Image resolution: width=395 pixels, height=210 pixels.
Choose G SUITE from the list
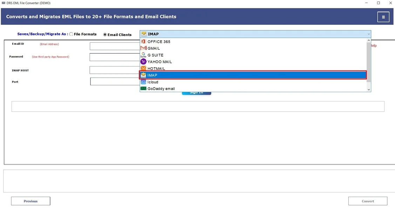point(253,55)
